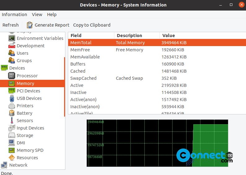Sort by the Value column header
Image resolution: width=246 pixels, height=175 pixels.
203,36
